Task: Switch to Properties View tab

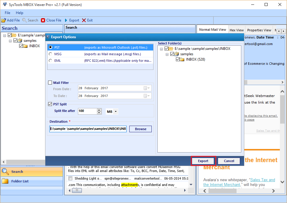Action: [x=259, y=30]
